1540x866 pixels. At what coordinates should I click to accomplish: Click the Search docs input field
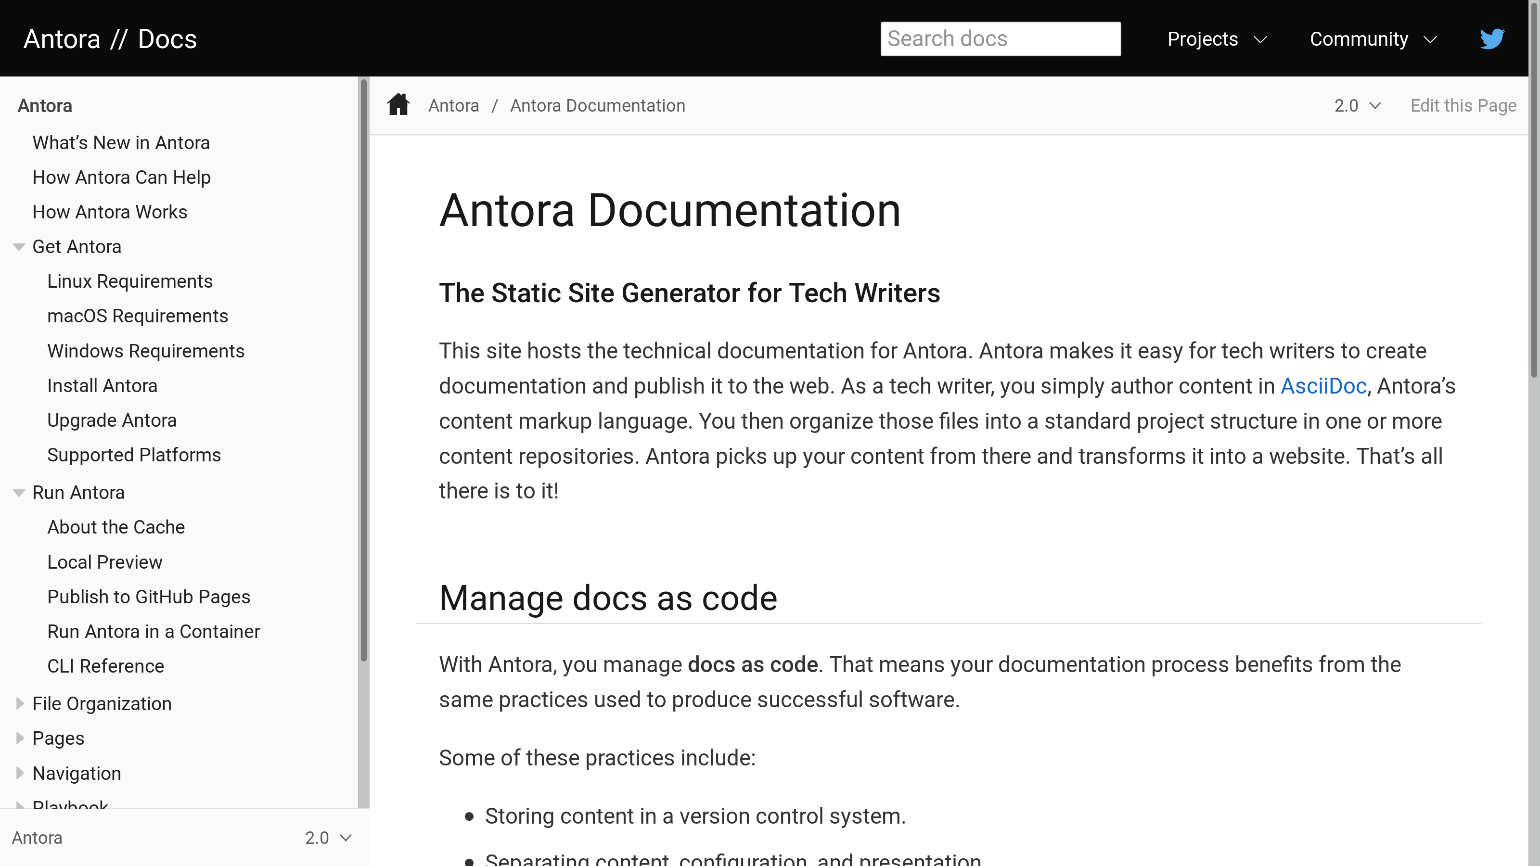1000,39
